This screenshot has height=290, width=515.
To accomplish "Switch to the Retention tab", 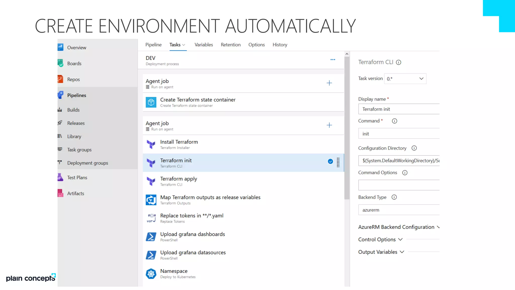I will (231, 45).
